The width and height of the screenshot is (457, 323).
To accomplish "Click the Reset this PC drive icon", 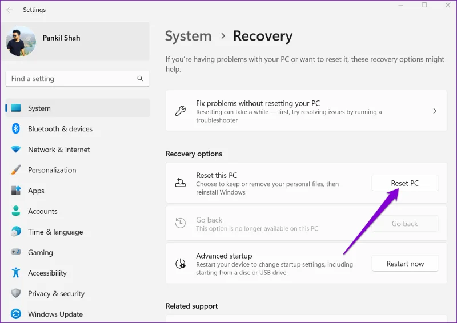I will 181,183.
